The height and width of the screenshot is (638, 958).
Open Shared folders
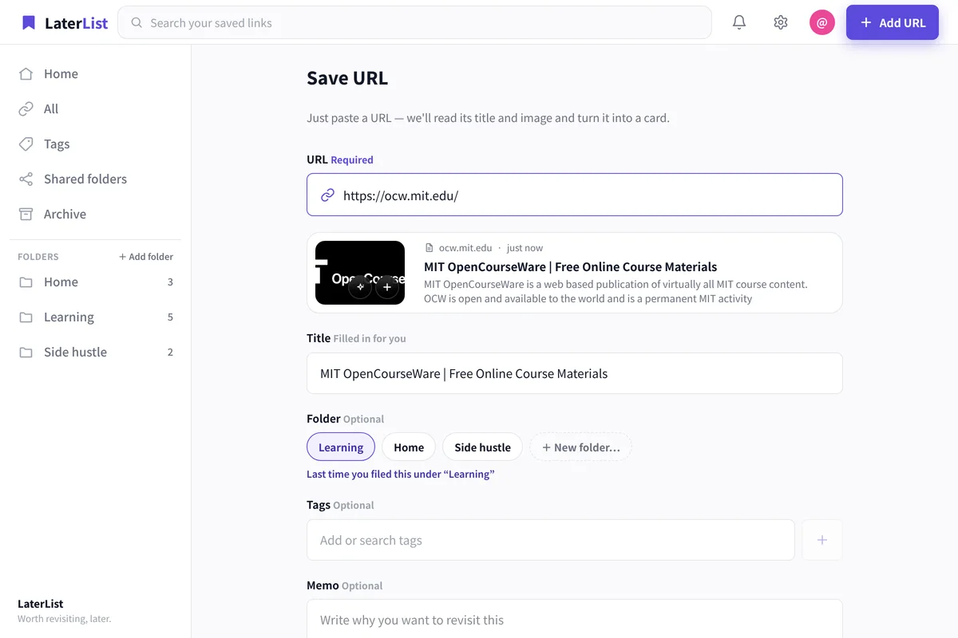(96, 179)
